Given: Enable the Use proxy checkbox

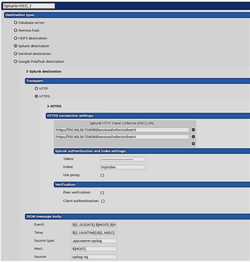Looking at the screenshot, I should (102, 175).
